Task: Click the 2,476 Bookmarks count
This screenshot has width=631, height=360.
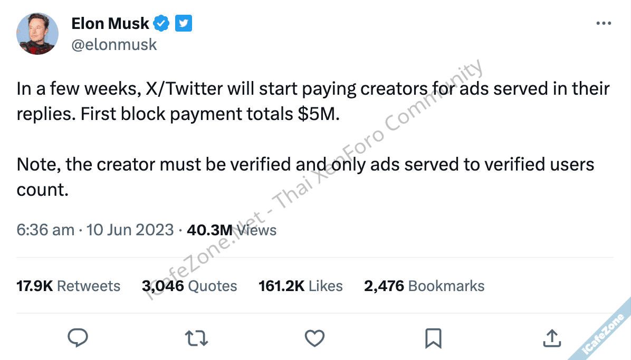Action: [424, 286]
